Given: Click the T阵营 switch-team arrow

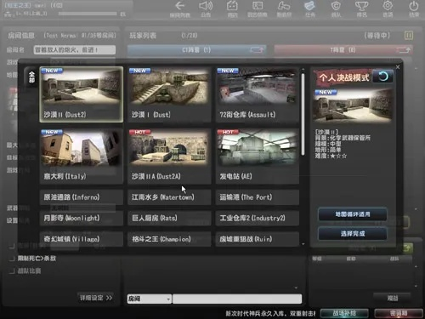Looking at the screenshot, I should 404,50.
